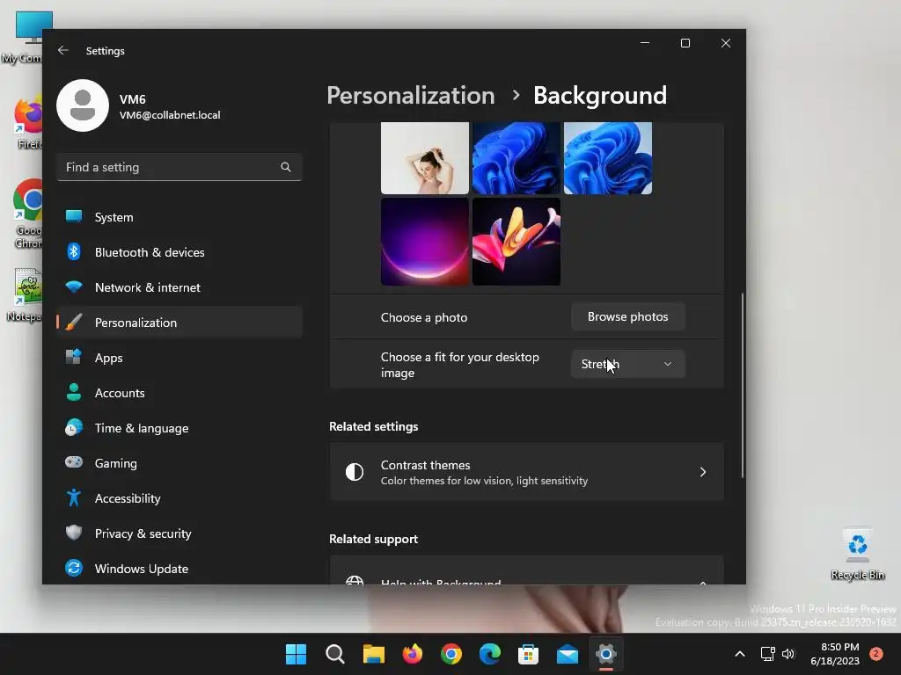Open the Windows Start button

pos(296,654)
